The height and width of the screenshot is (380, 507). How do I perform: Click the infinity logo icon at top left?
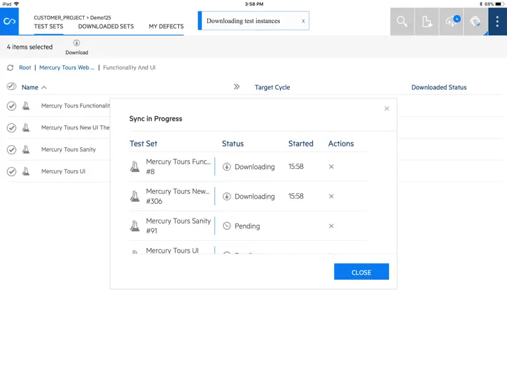click(9, 22)
